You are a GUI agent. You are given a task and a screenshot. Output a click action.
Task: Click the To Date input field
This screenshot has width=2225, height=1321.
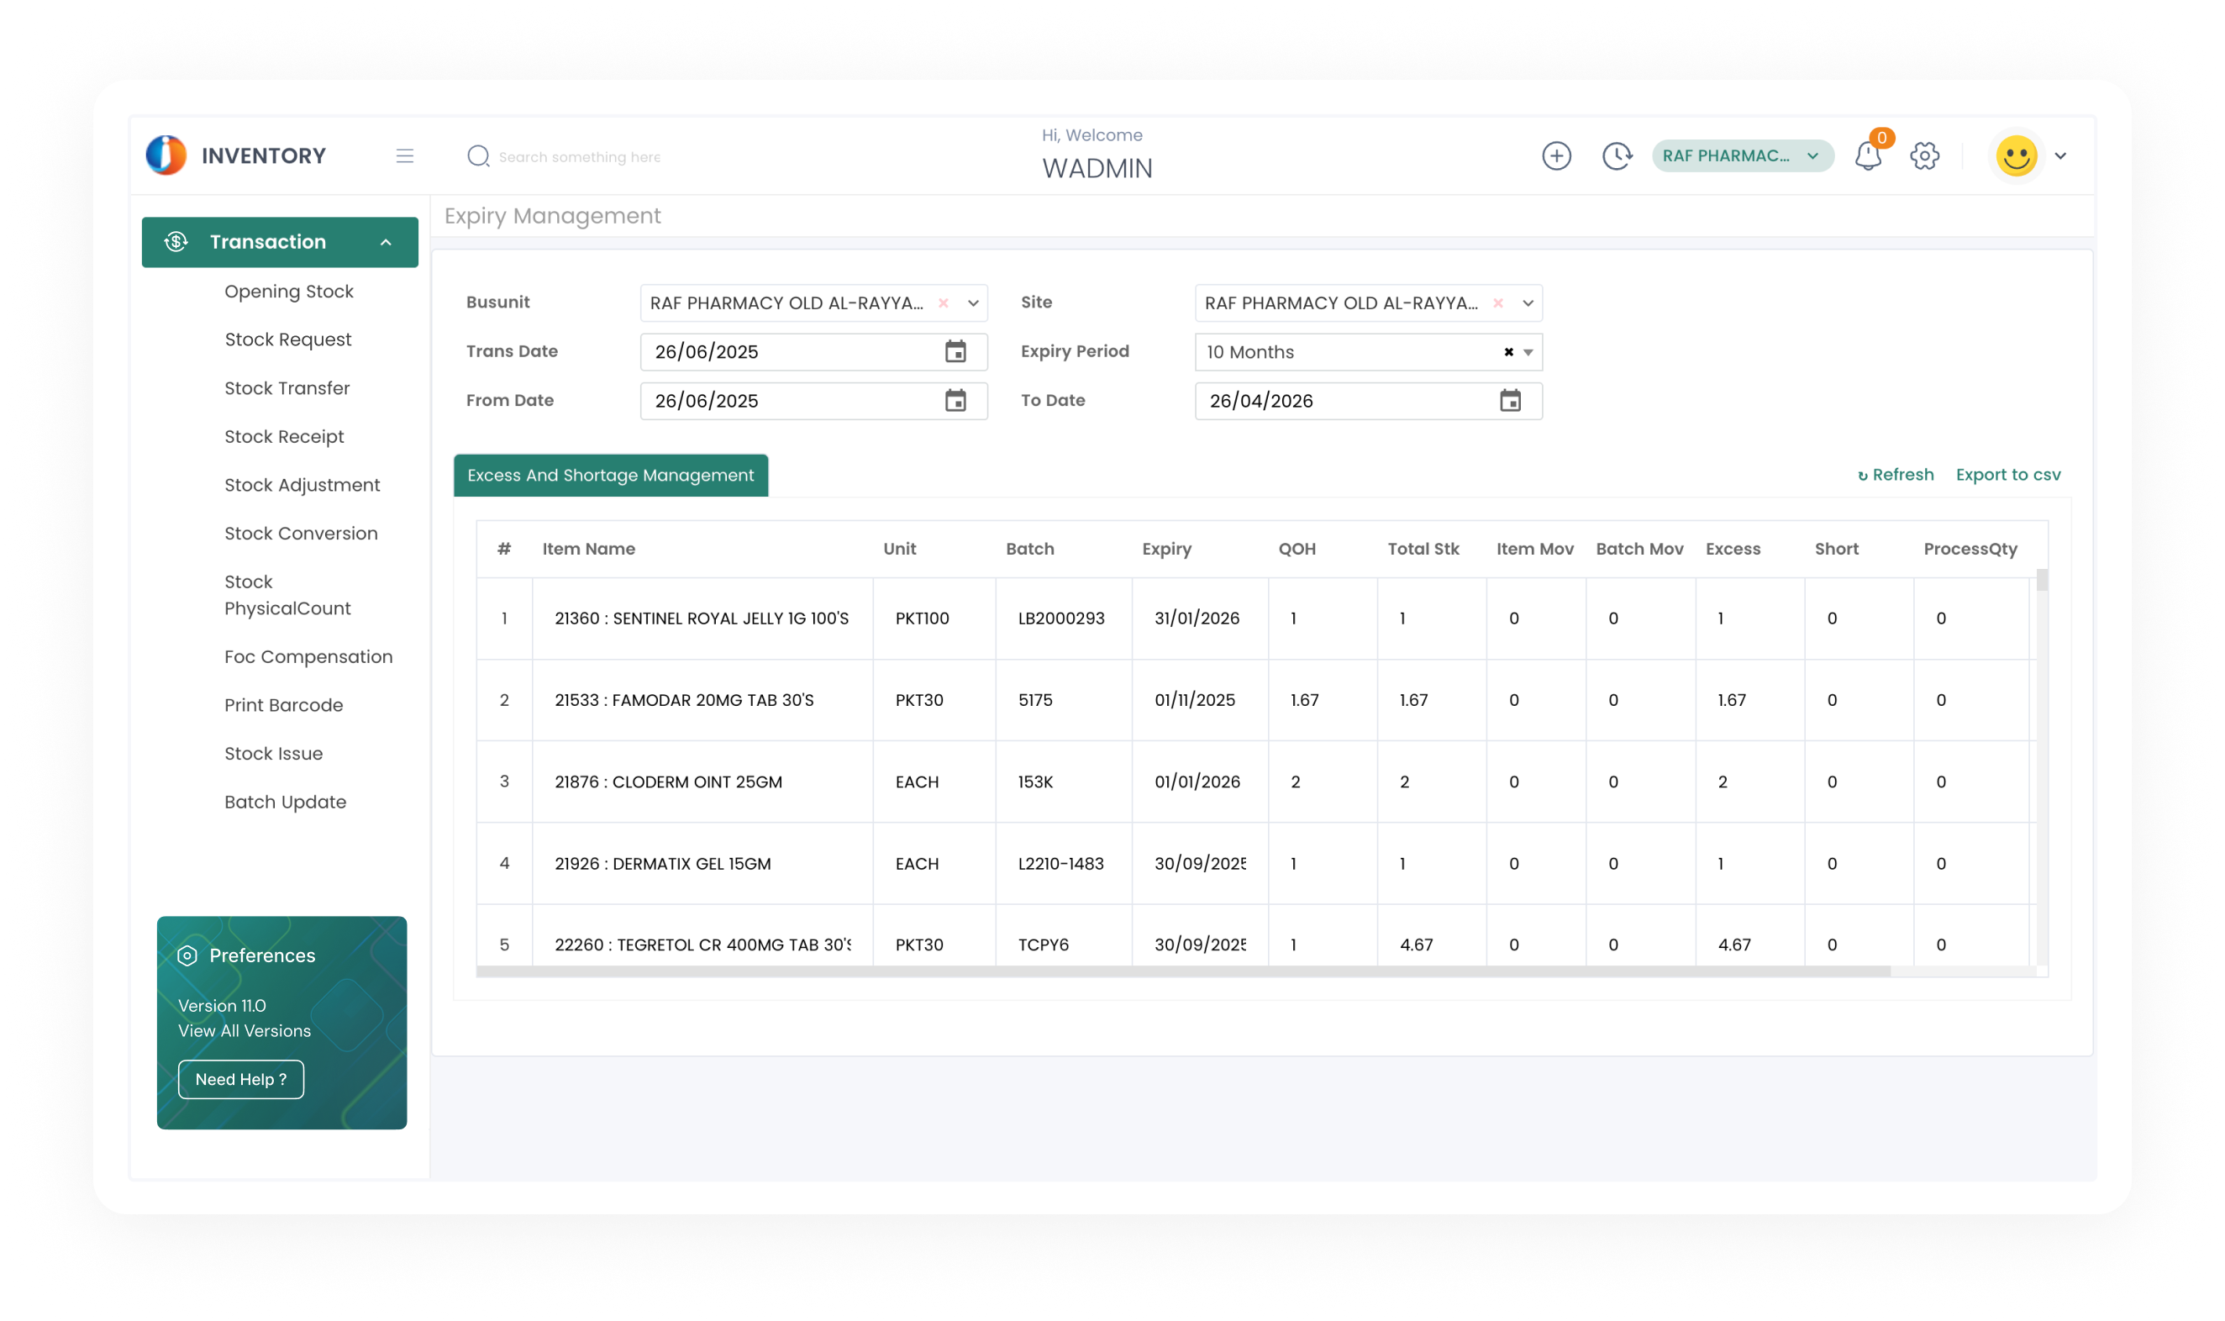coord(1368,401)
